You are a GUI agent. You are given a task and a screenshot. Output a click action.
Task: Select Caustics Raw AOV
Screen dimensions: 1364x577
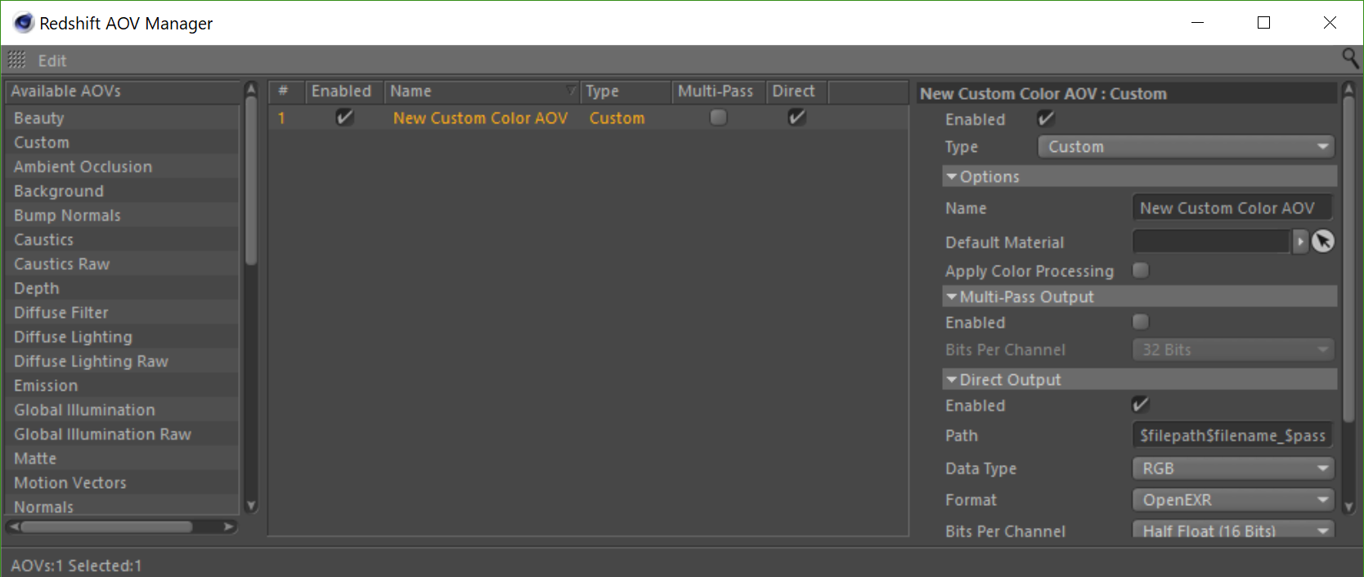coord(123,264)
